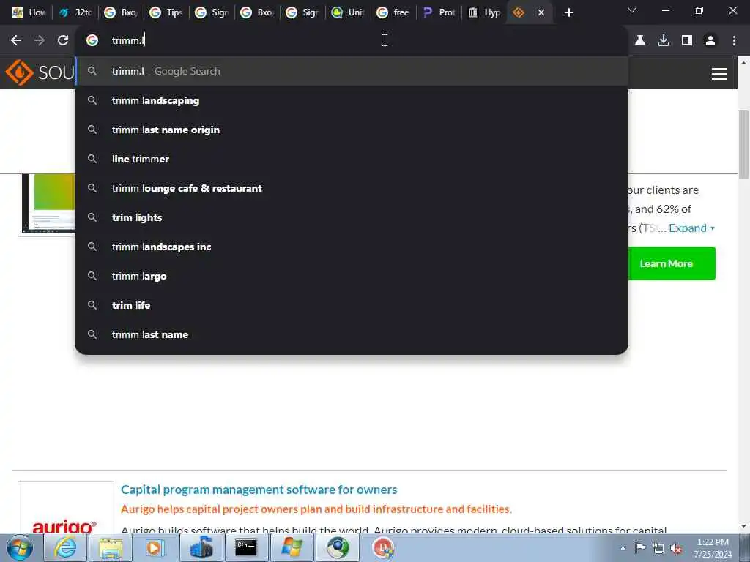750x562 pixels.
Task: Toggle the side panel icon
Action: [687, 41]
